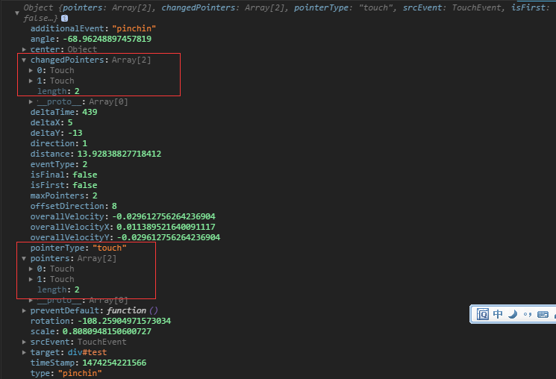Expand item 0: Touch under changedPointers
Image resolution: width=556 pixels, height=379 pixels.
pos(31,70)
